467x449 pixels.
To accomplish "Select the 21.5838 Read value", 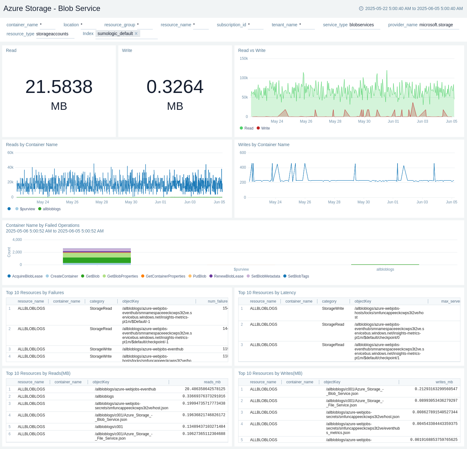I will tap(59, 87).
